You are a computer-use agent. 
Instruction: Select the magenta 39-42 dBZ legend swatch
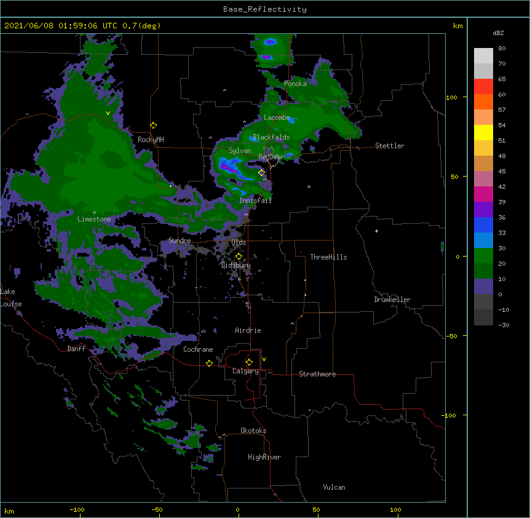pos(483,194)
